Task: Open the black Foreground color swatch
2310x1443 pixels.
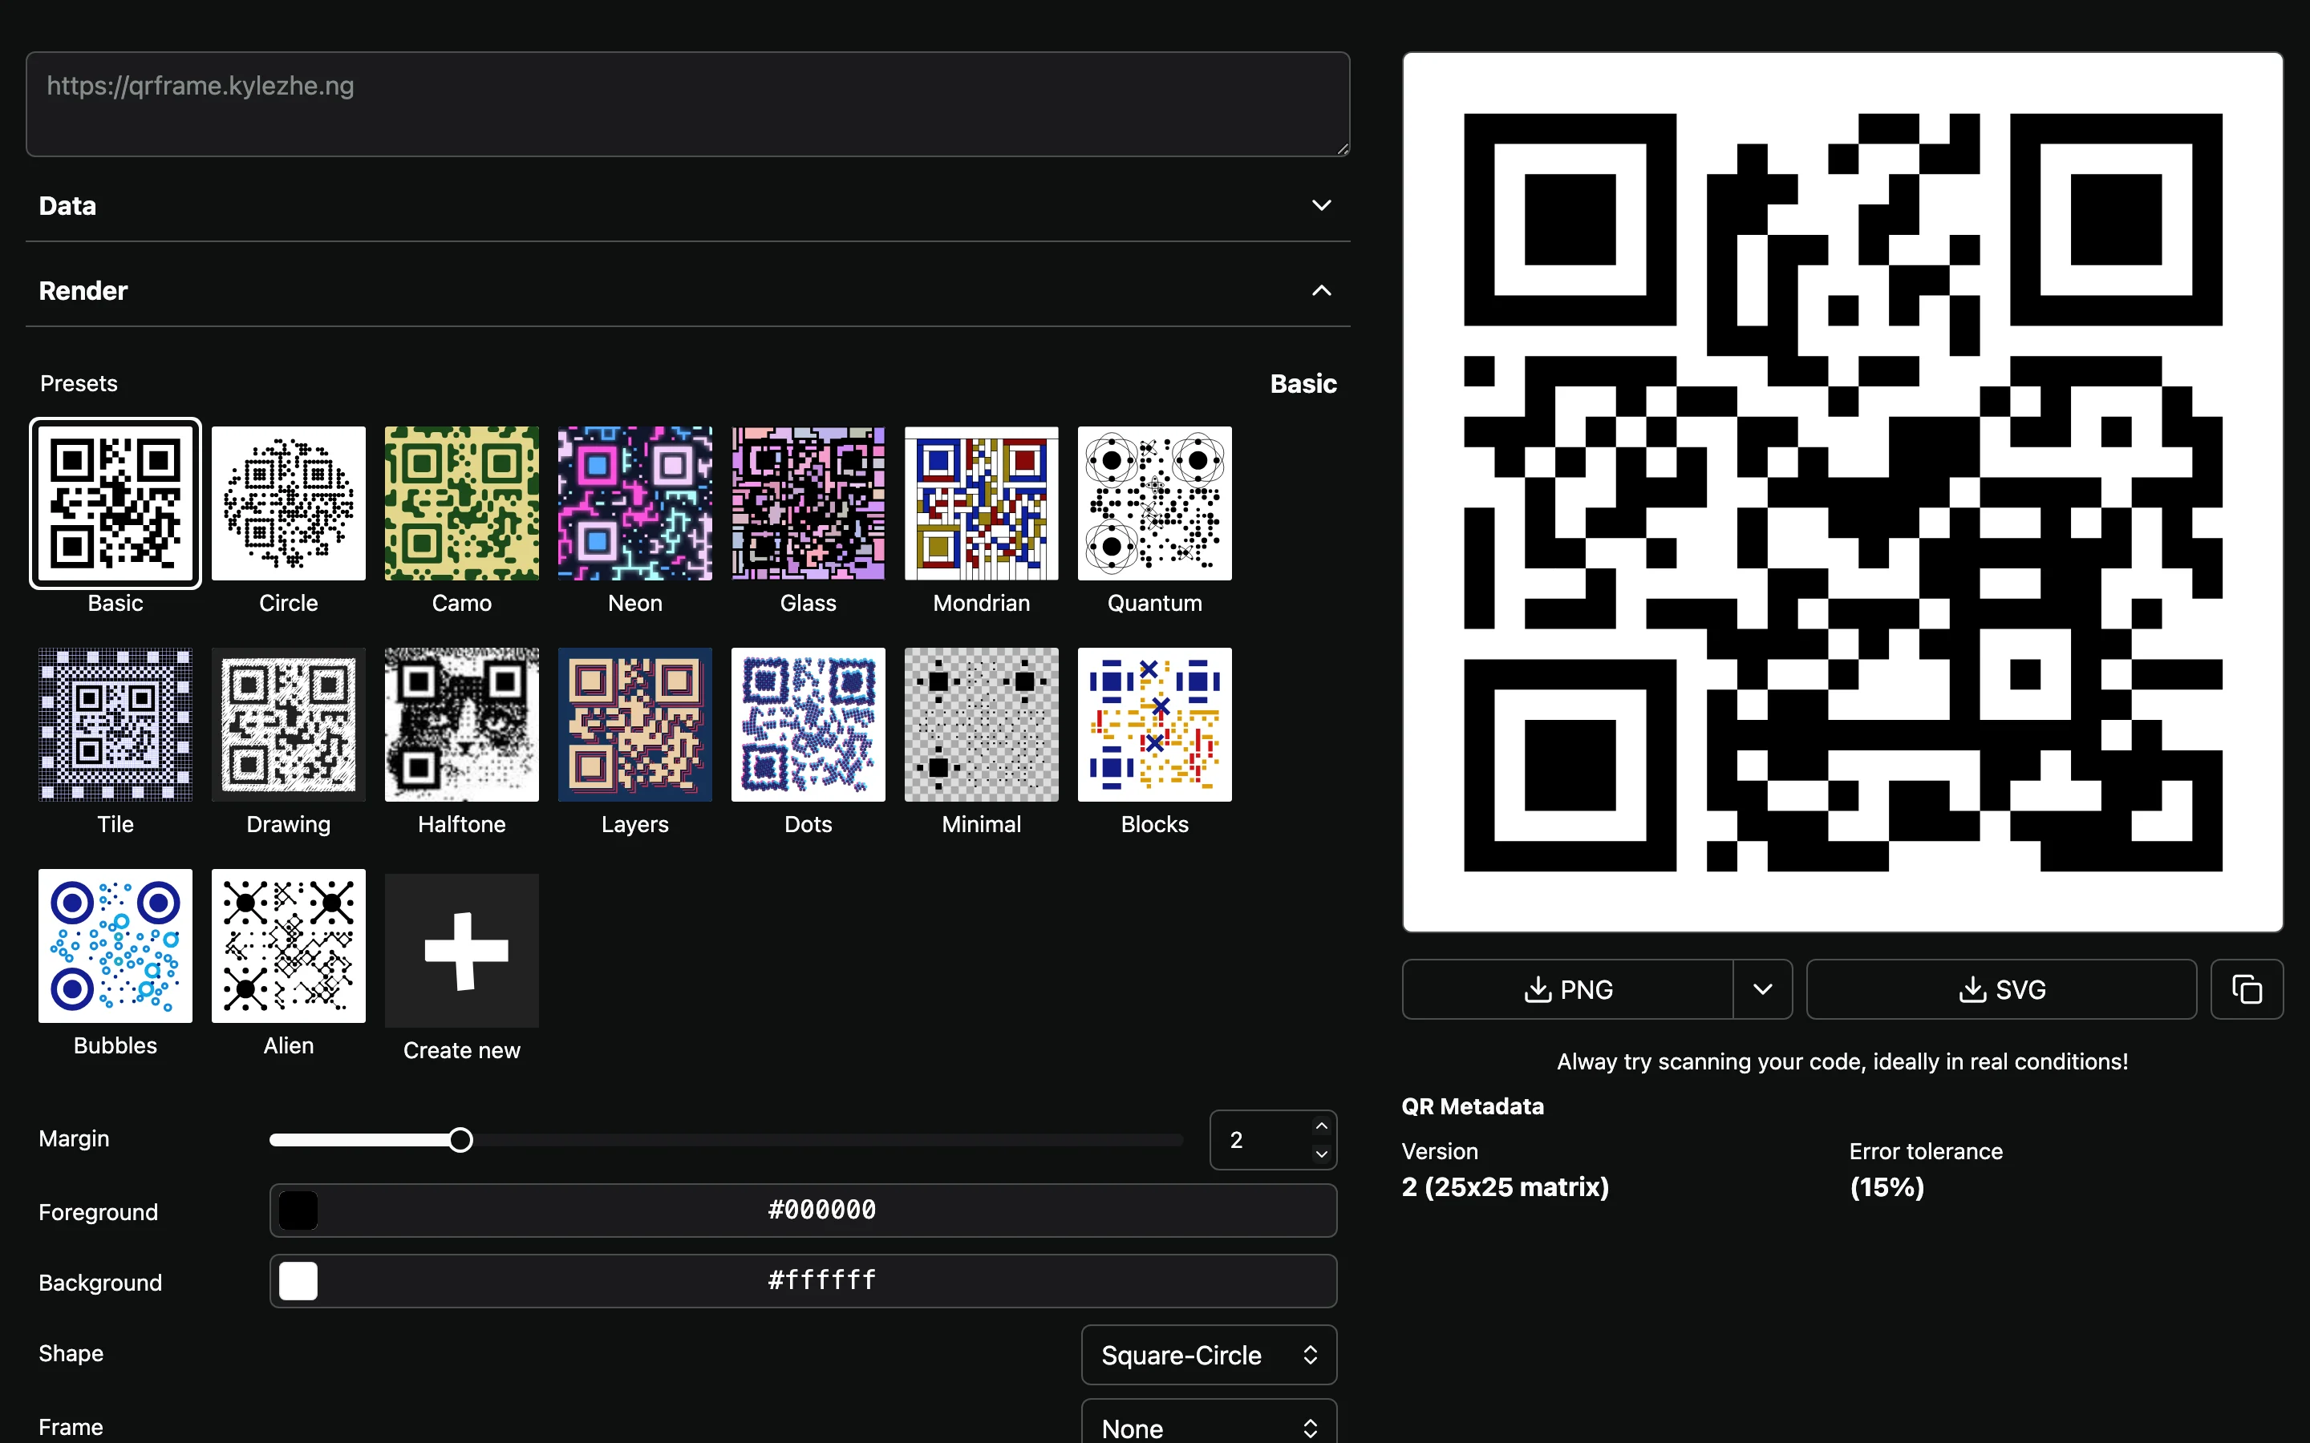Action: click(x=298, y=1211)
